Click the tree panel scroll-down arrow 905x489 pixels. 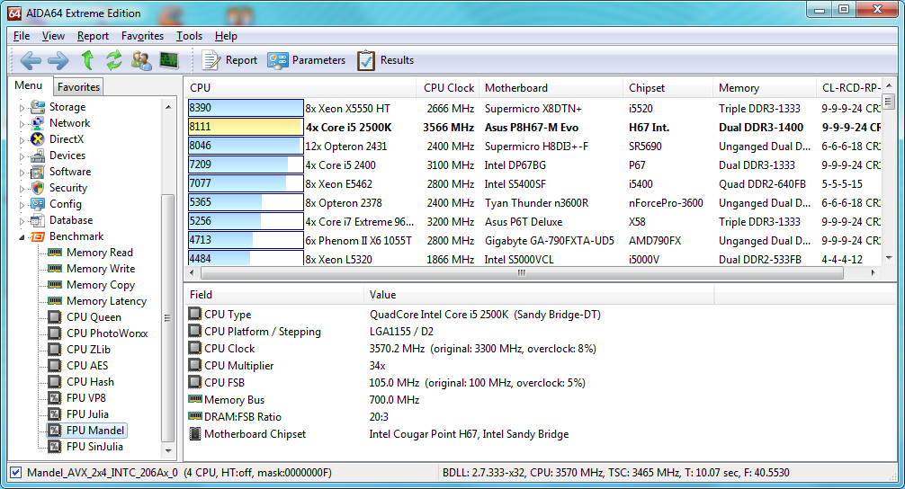[x=168, y=451]
